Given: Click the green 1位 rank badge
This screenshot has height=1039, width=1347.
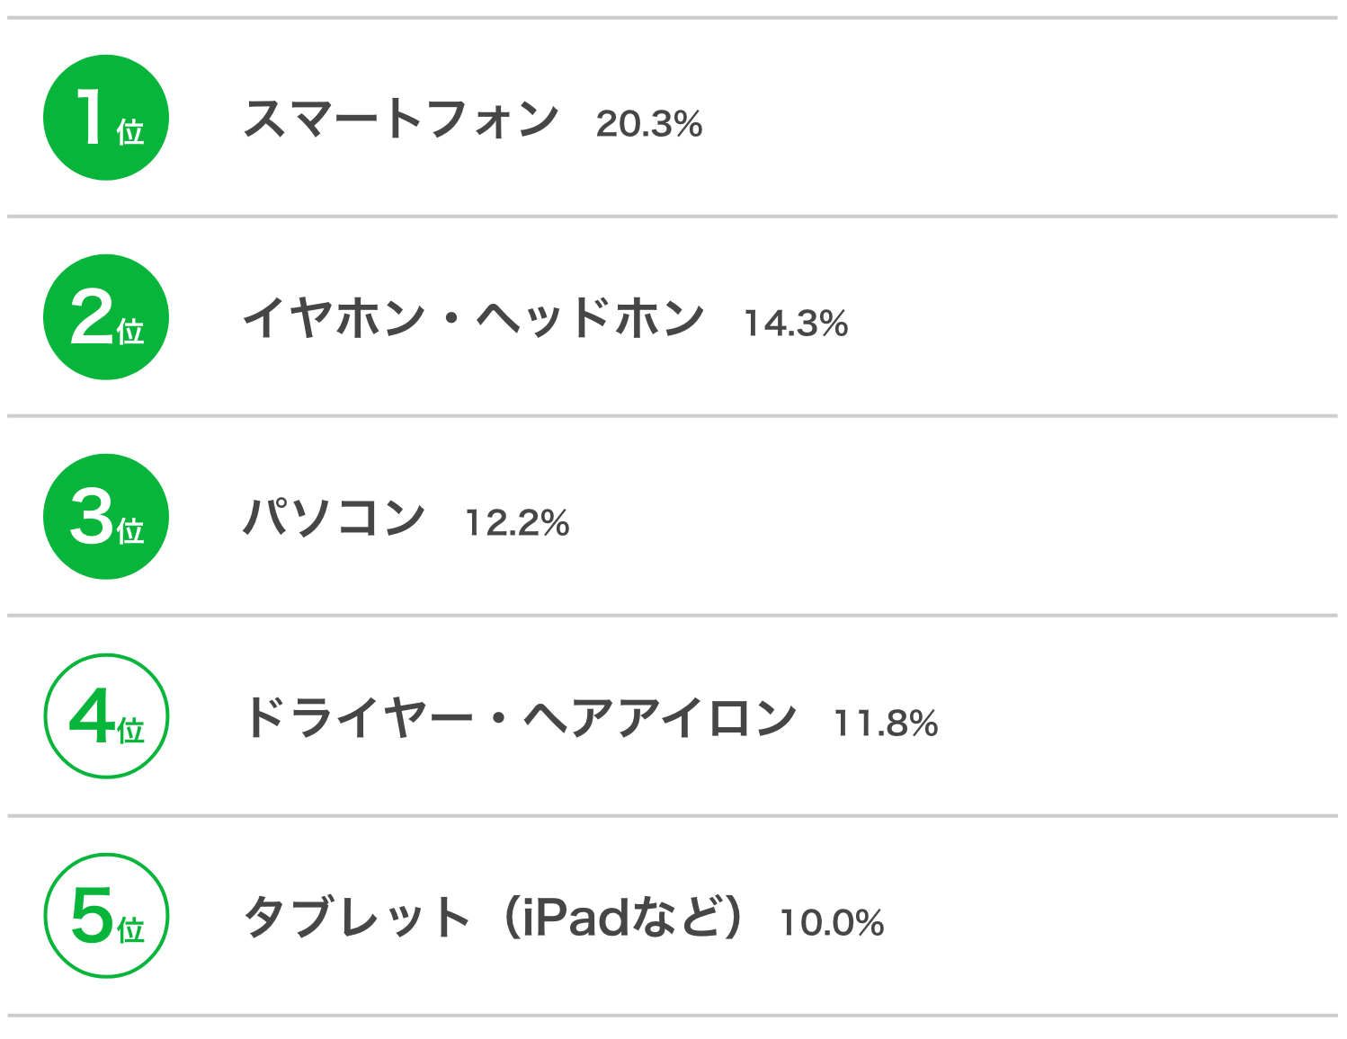Looking at the screenshot, I should coord(106,118).
